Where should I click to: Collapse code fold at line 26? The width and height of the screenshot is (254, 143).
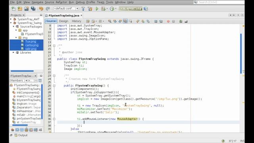54,86
